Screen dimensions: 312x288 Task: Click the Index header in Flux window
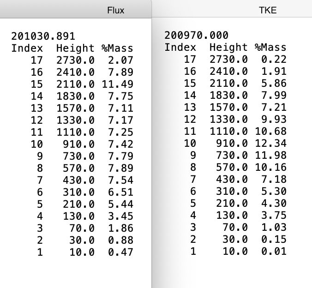[27, 48]
